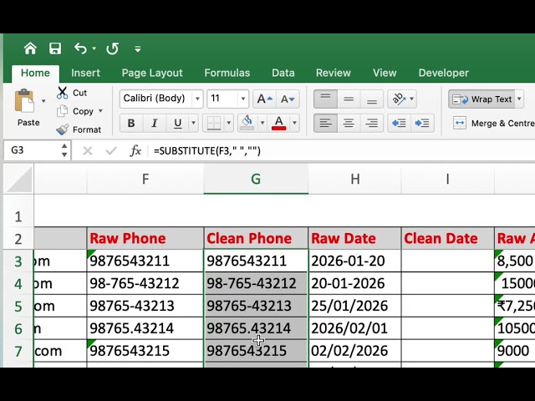Toggle Middle Align vertical alignment
This screenshot has width=535, height=401.
pos(349,99)
